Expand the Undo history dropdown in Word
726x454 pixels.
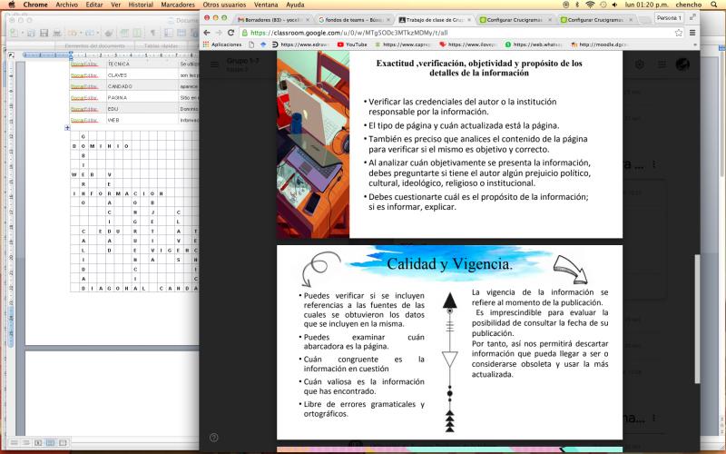81,33
